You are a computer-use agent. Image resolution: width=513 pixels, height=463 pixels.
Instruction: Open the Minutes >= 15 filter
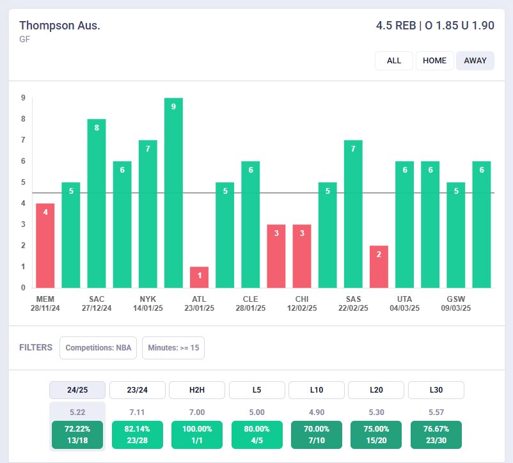173,348
